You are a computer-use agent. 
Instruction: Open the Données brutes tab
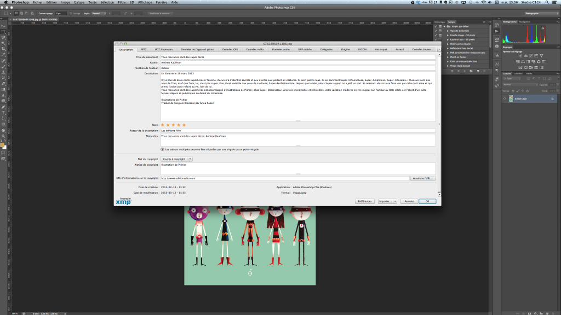(x=421, y=49)
